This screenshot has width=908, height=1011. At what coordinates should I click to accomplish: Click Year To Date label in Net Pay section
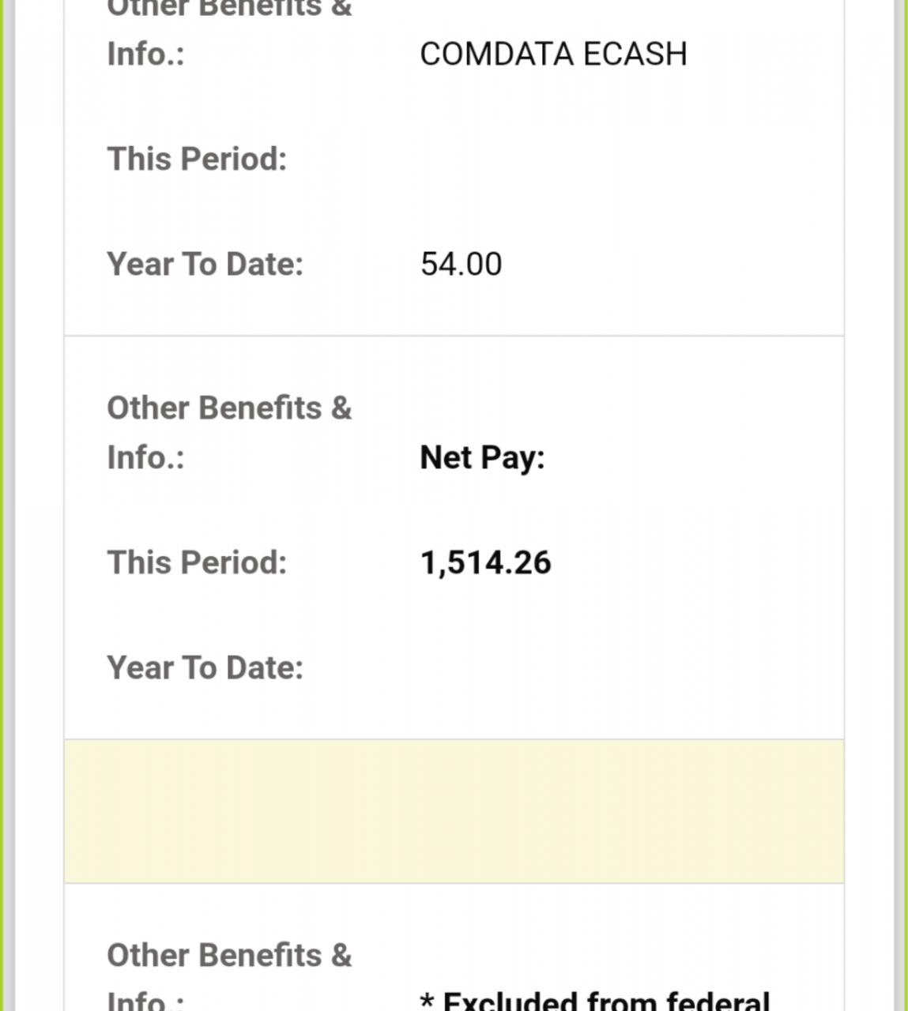pos(205,668)
